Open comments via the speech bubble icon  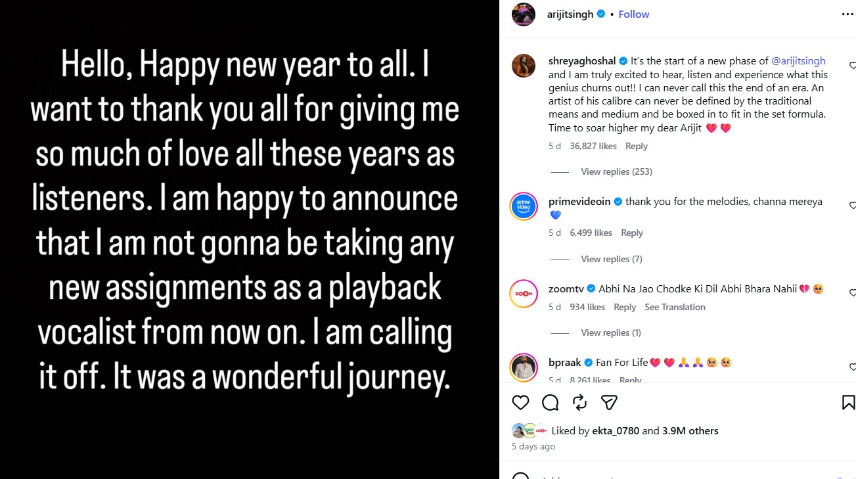(x=550, y=402)
